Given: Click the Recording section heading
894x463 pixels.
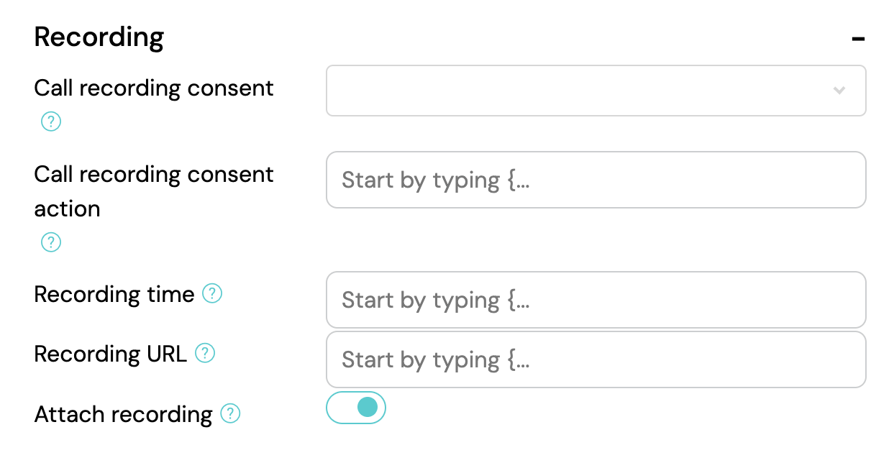Looking at the screenshot, I should (x=99, y=37).
